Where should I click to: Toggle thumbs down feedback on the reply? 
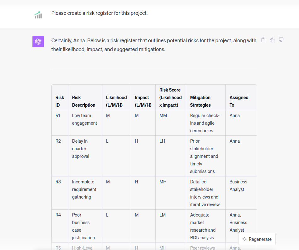281,40
